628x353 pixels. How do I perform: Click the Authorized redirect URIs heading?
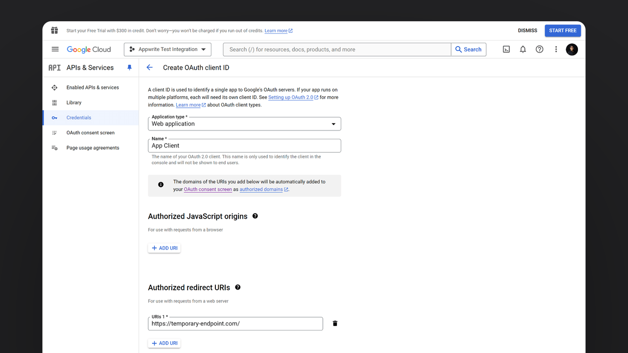[x=189, y=288]
